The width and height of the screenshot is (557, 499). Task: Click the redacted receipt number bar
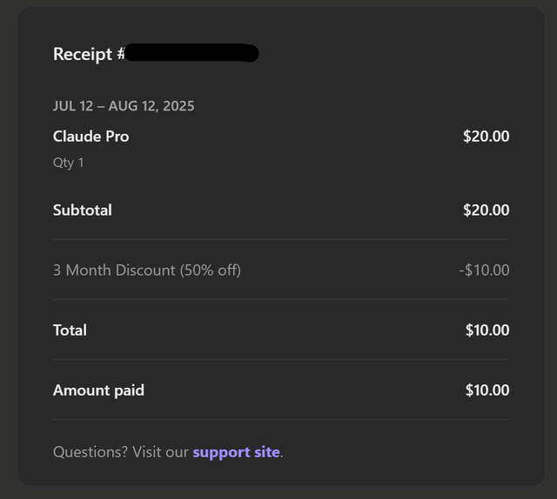(x=191, y=54)
